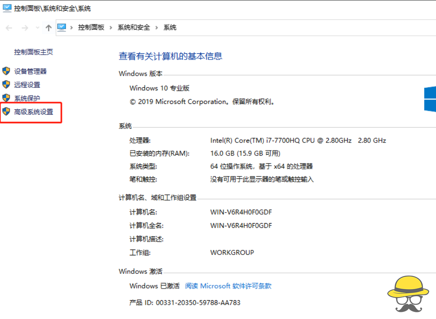
Task: Click the 64 位操作系统 system type value
Action: point(261,166)
